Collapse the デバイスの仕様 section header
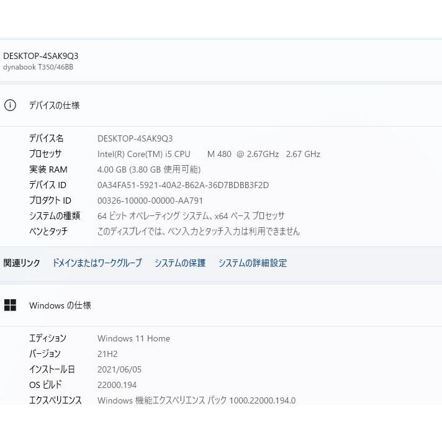 click(x=55, y=105)
